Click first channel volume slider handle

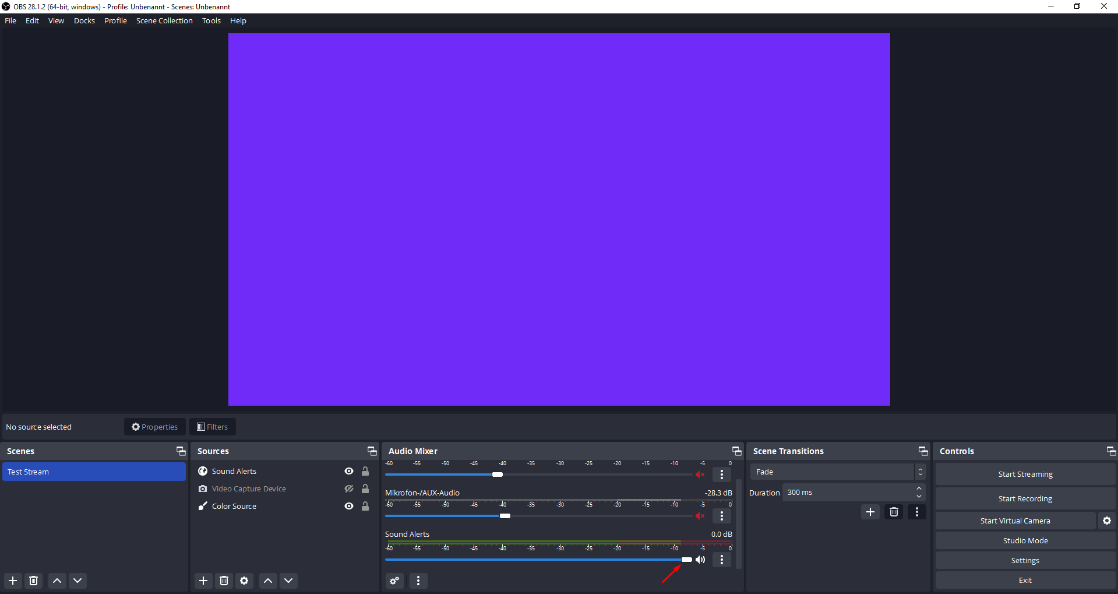point(498,475)
